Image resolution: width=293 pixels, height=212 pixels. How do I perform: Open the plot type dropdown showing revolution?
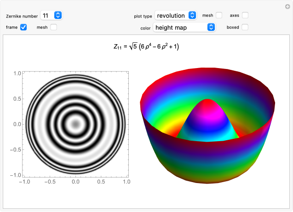(x=176, y=16)
